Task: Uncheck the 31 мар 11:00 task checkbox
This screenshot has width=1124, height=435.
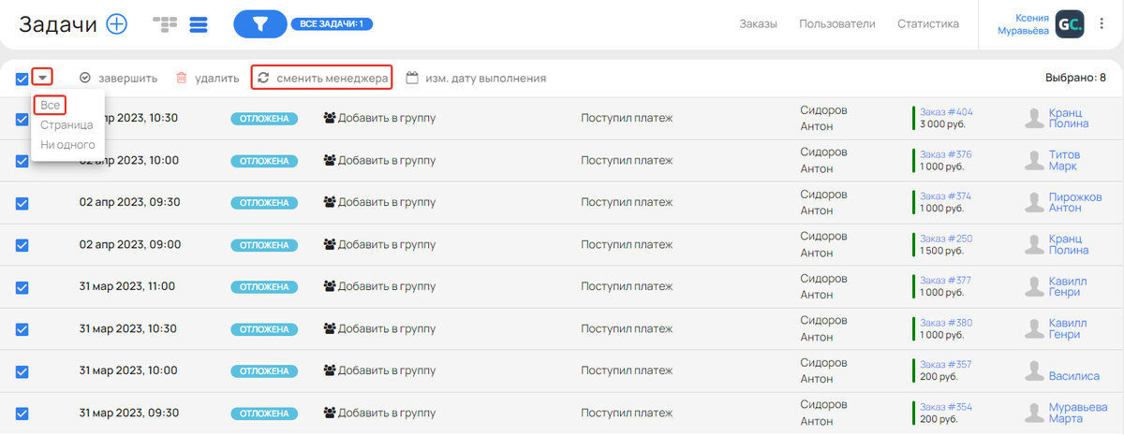Action: [x=22, y=287]
